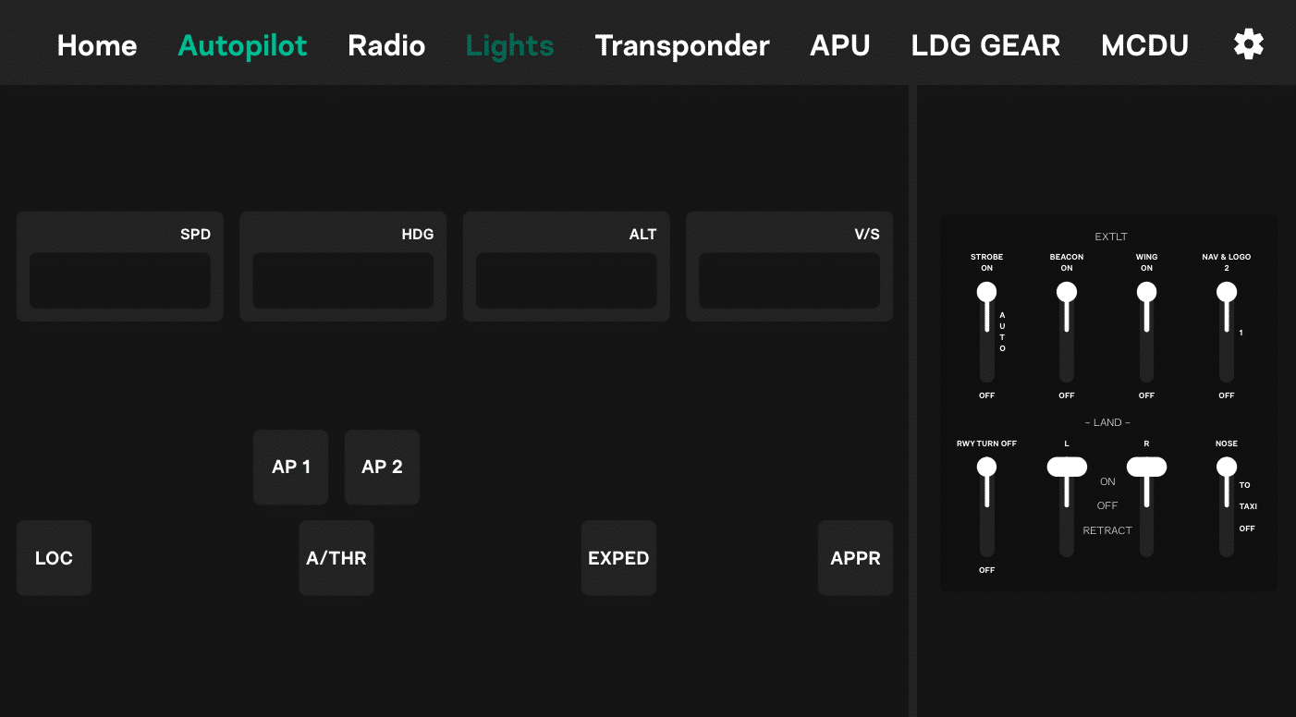Toggle the BEACON light switch knob
Viewport: 1296px width, 717px height.
(1067, 293)
